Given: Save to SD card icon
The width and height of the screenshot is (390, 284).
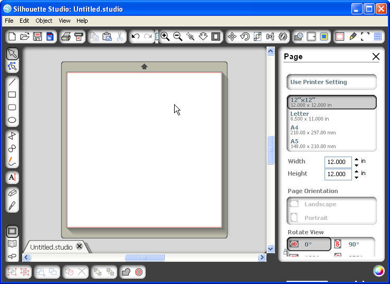Looking at the screenshot, I should (x=50, y=36).
